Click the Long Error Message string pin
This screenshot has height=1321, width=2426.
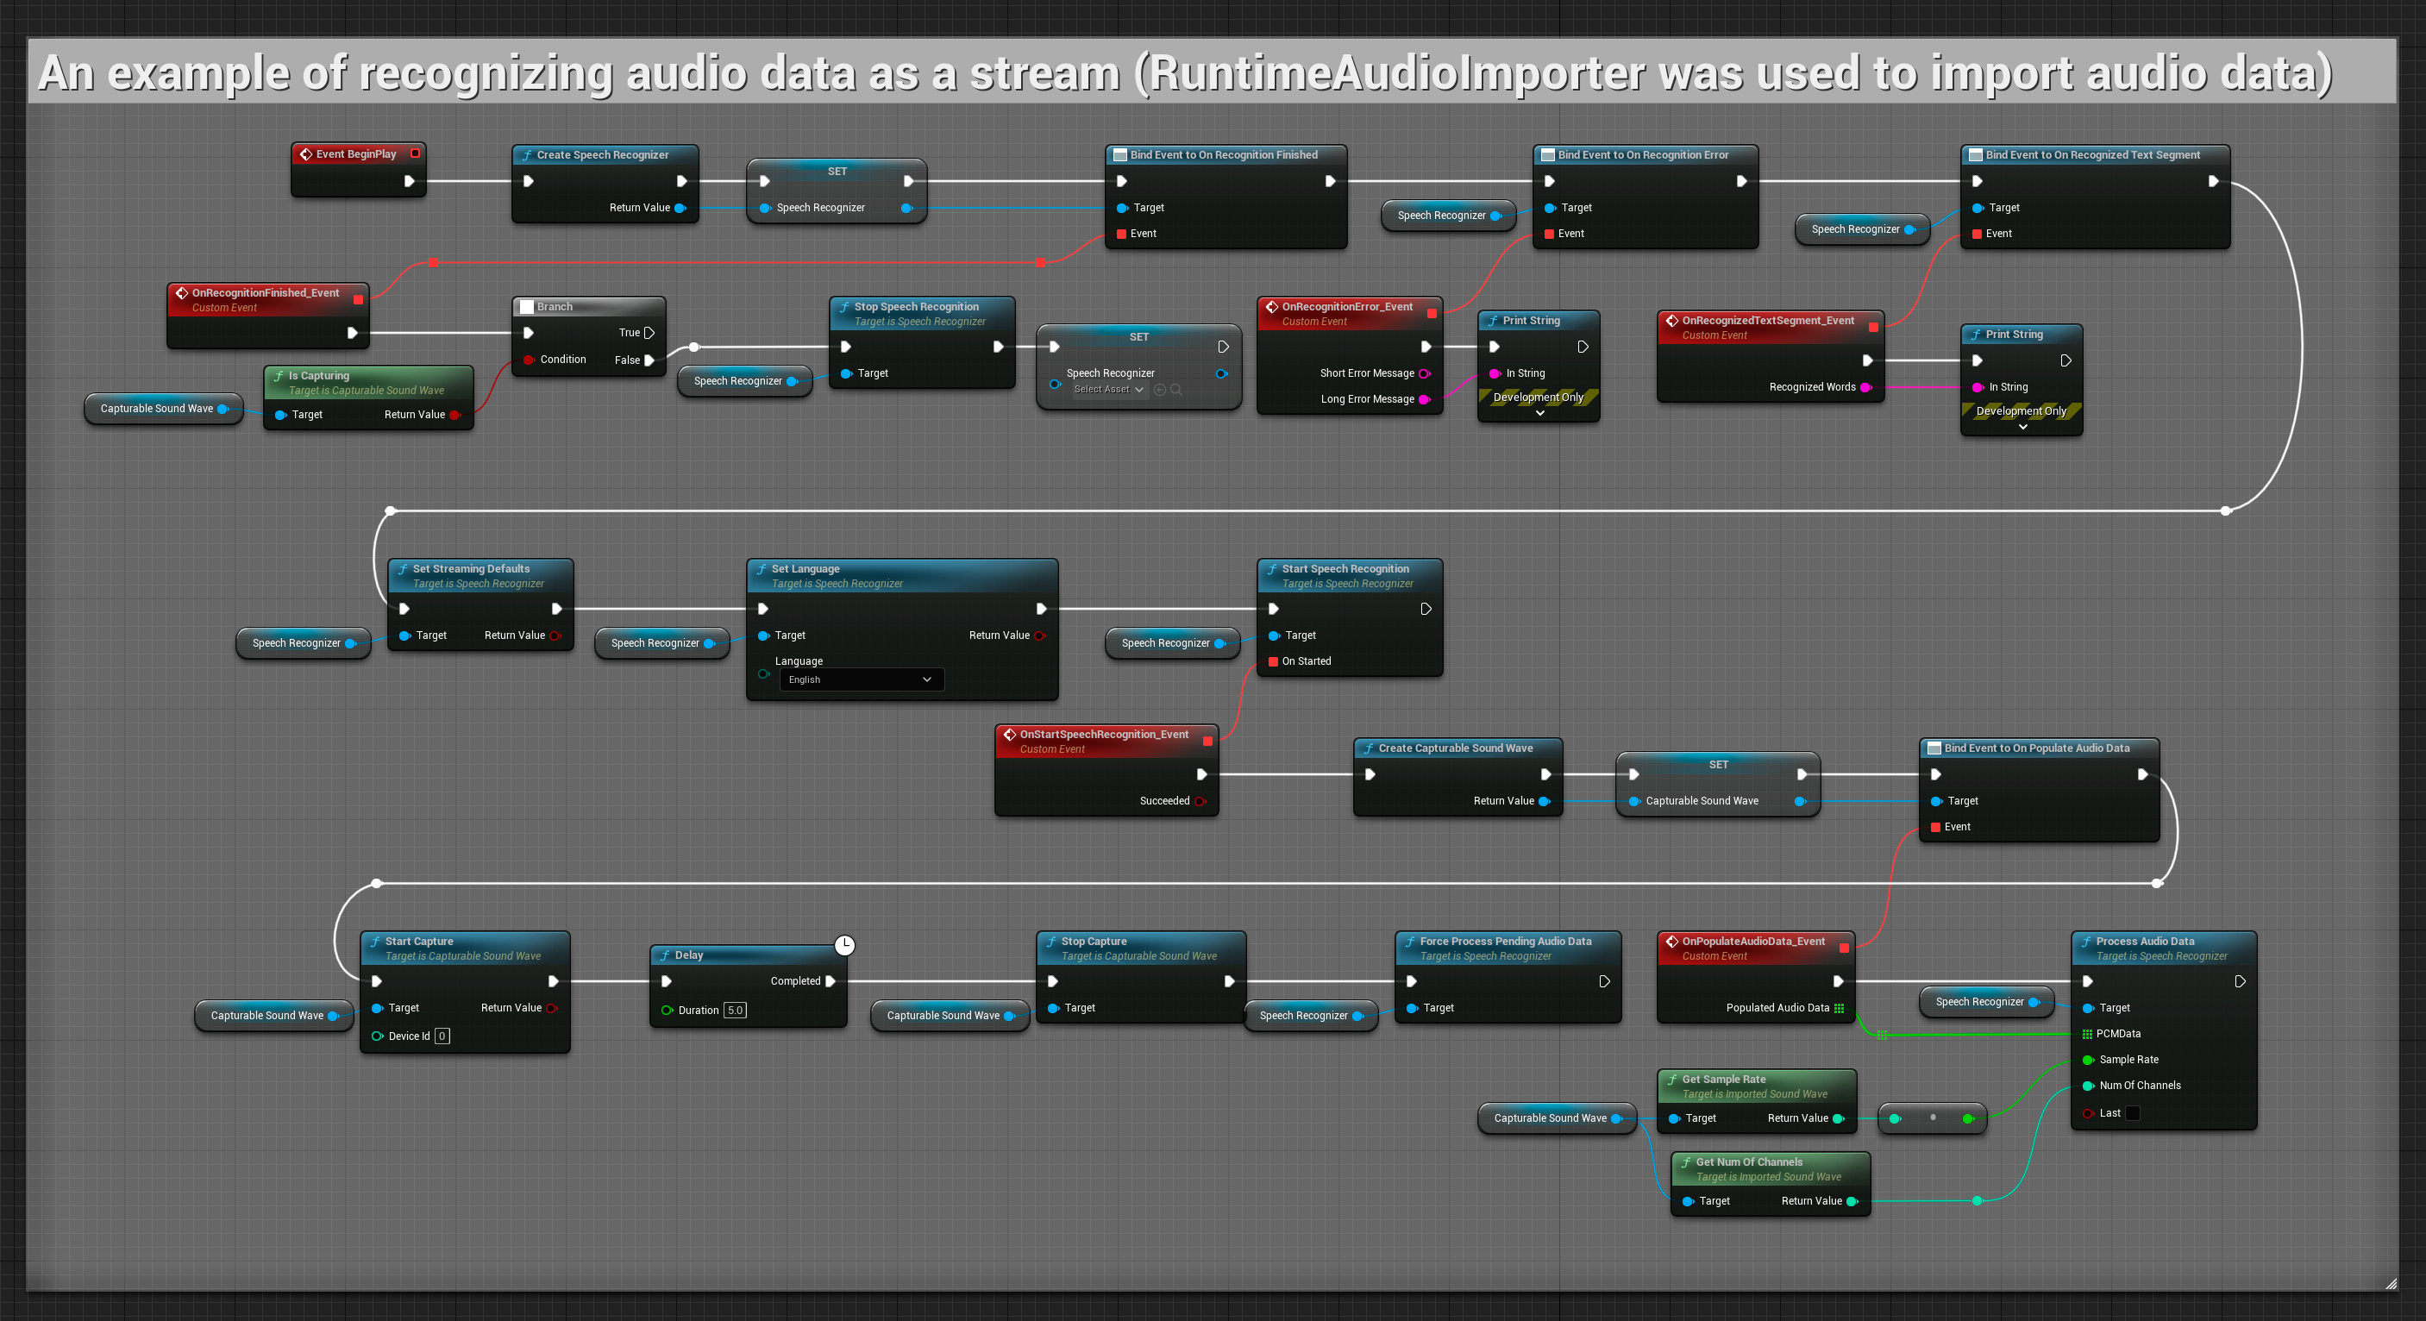(1424, 399)
